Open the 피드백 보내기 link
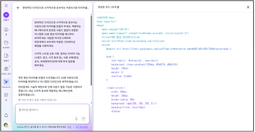Viewport: 255px width, 132px height. (x=82, y=127)
